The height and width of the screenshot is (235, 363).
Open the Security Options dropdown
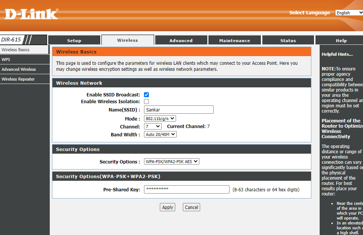[x=172, y=162]
